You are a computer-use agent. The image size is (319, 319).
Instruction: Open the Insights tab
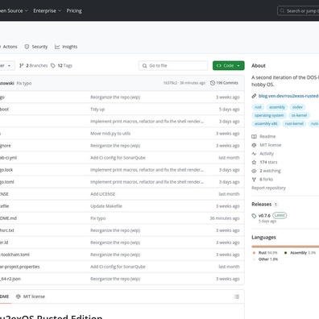click(66, 47)
